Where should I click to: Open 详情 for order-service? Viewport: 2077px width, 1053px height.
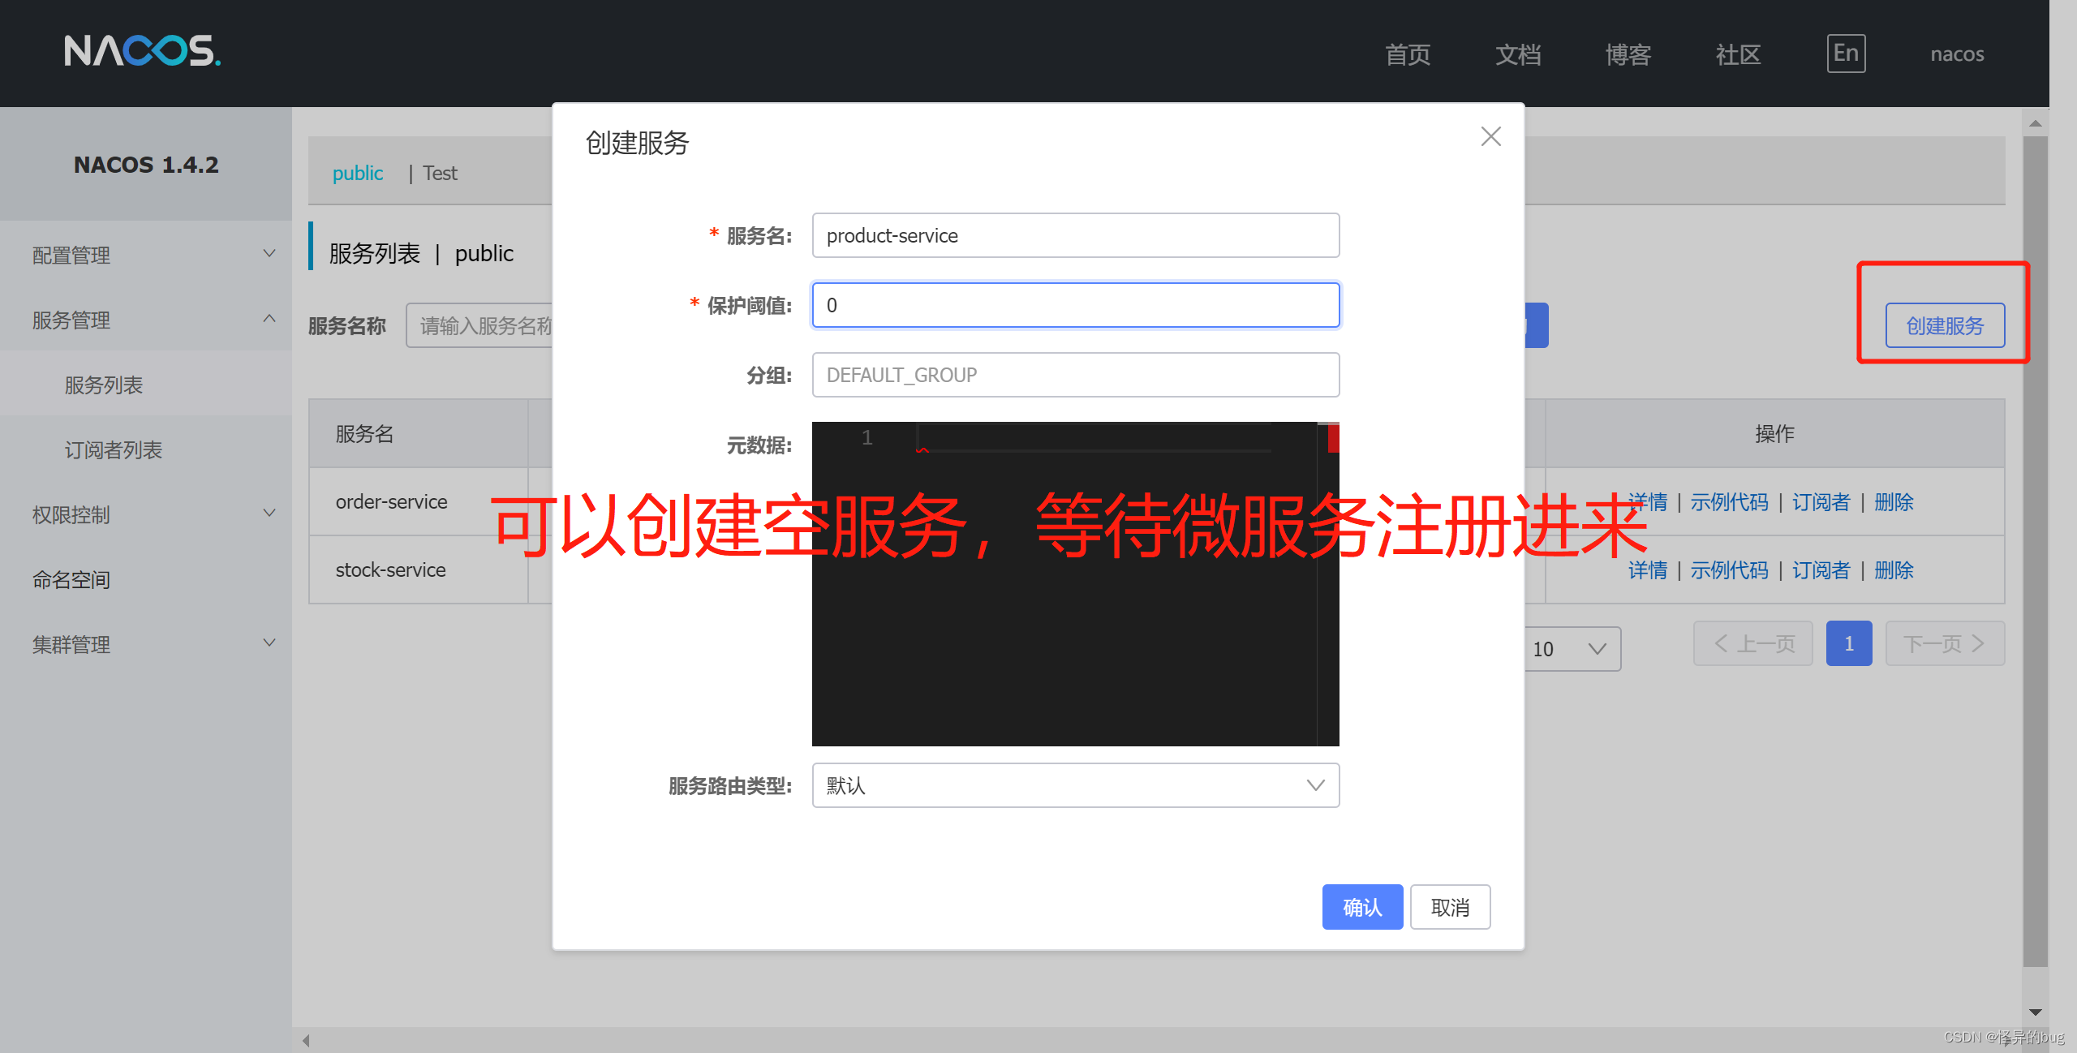1648,502
